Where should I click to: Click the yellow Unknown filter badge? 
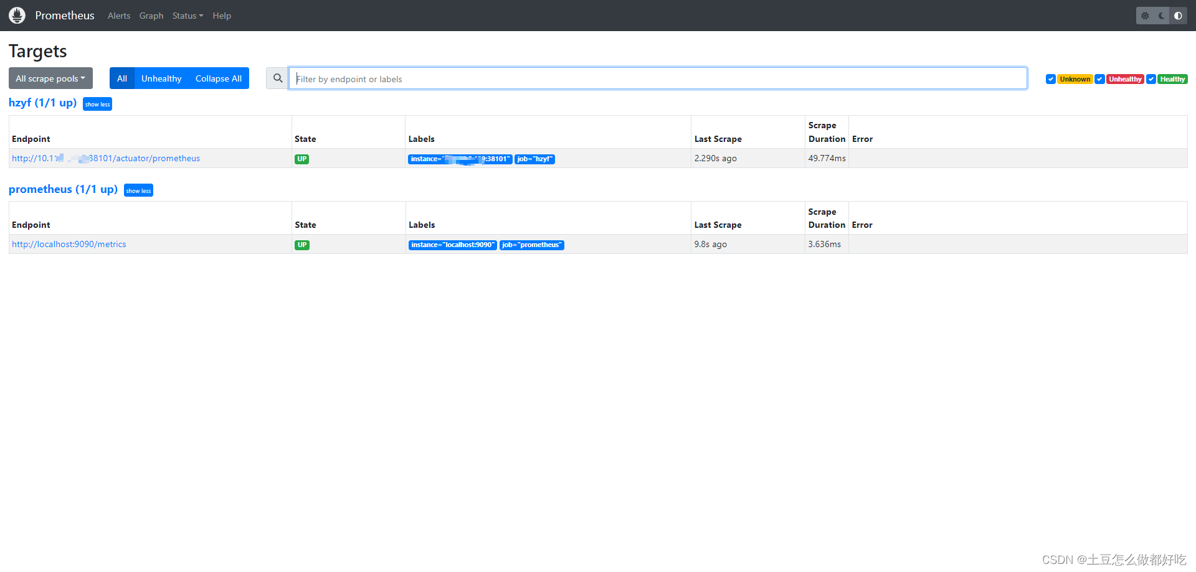pyautogui.click(x=1075, y=79)
